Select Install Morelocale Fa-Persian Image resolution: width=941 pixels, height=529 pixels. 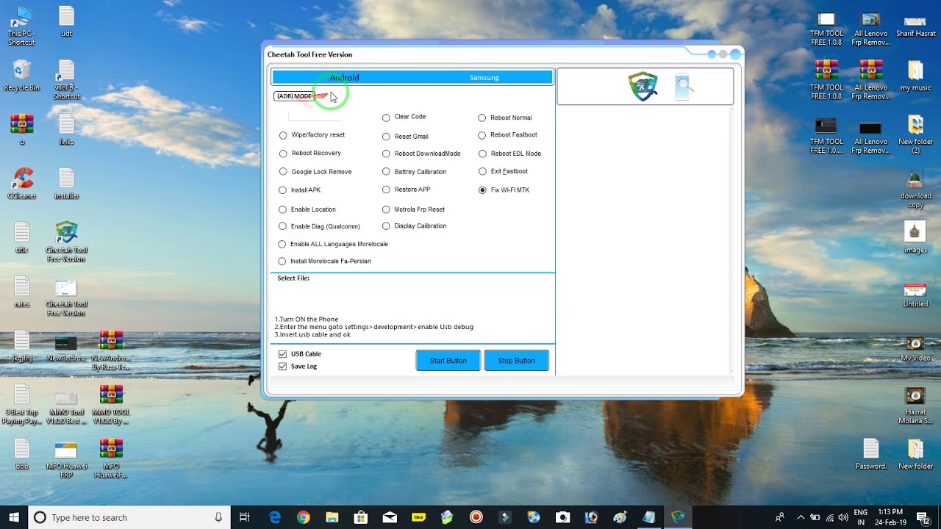pyautogui.click(x=282, y=261)
